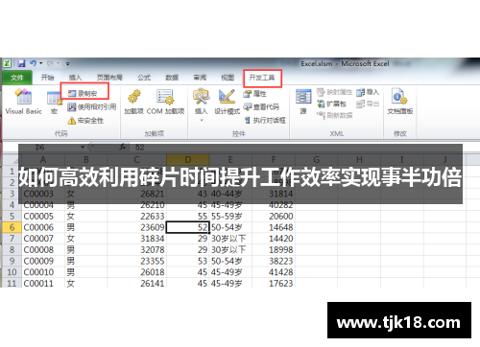Open the Undo history dropdown arrow
480x347 pixels.
pyautogui.click(x=41, y=63)
